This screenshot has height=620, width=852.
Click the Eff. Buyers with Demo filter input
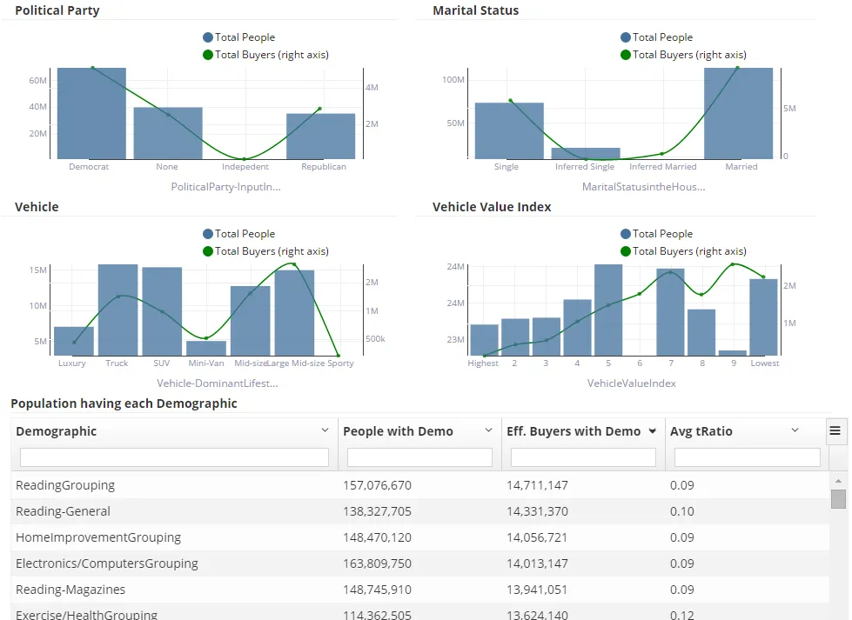[x=583, y=457]
